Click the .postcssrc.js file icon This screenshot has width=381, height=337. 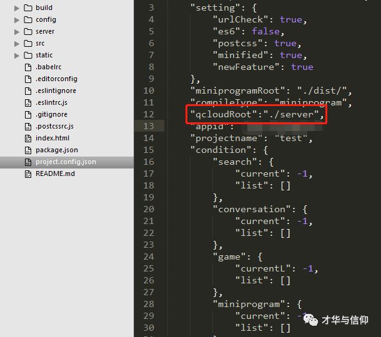click(28, 127)
